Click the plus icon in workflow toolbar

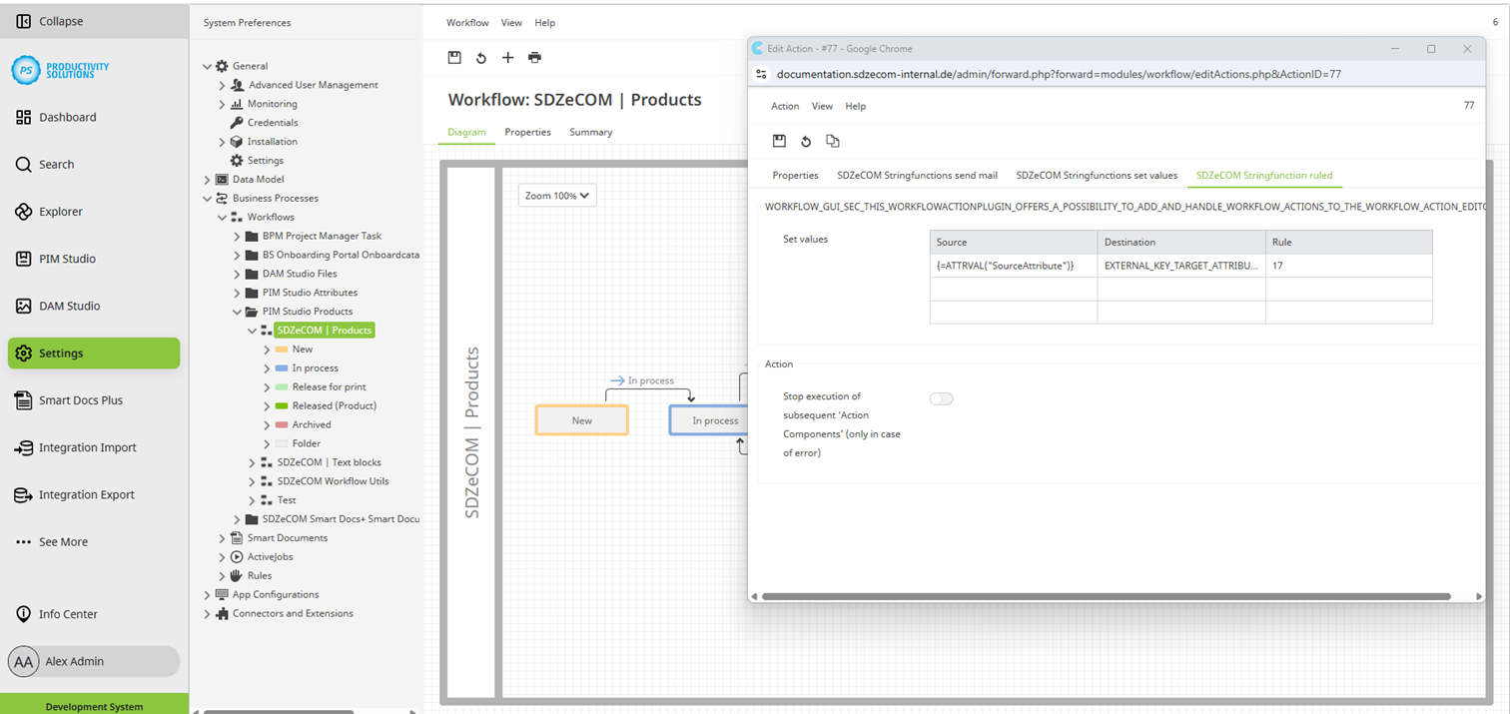tap(507, 58)
